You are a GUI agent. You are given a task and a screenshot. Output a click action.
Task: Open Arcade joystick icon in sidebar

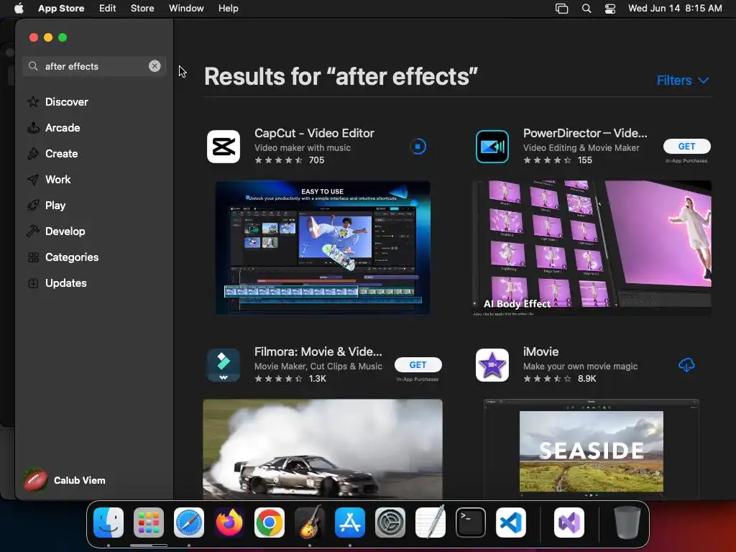[33, 128]
